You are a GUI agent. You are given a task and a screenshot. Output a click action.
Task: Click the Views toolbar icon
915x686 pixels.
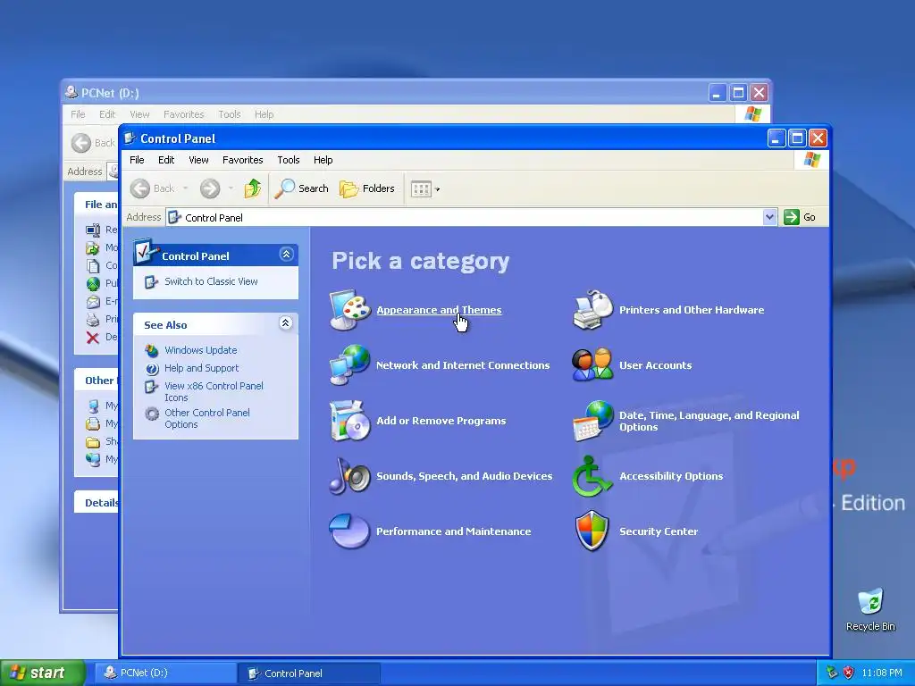(x=421, y=188)
